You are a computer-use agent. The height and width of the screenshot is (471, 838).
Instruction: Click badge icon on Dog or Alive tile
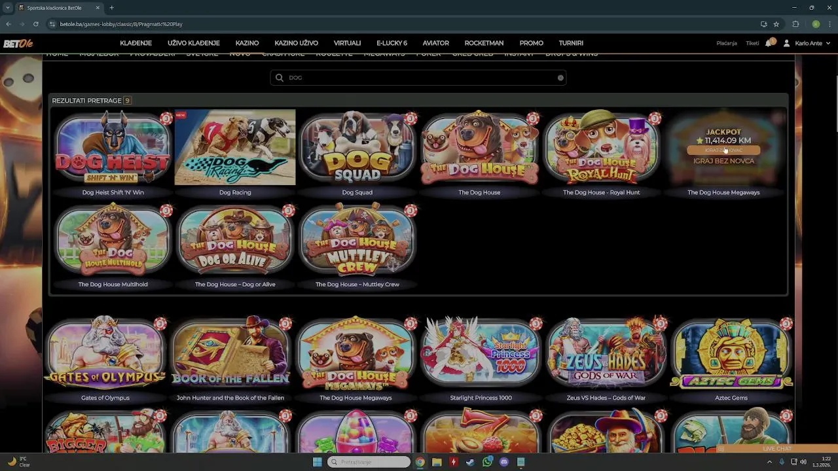(x=289, y=211)
